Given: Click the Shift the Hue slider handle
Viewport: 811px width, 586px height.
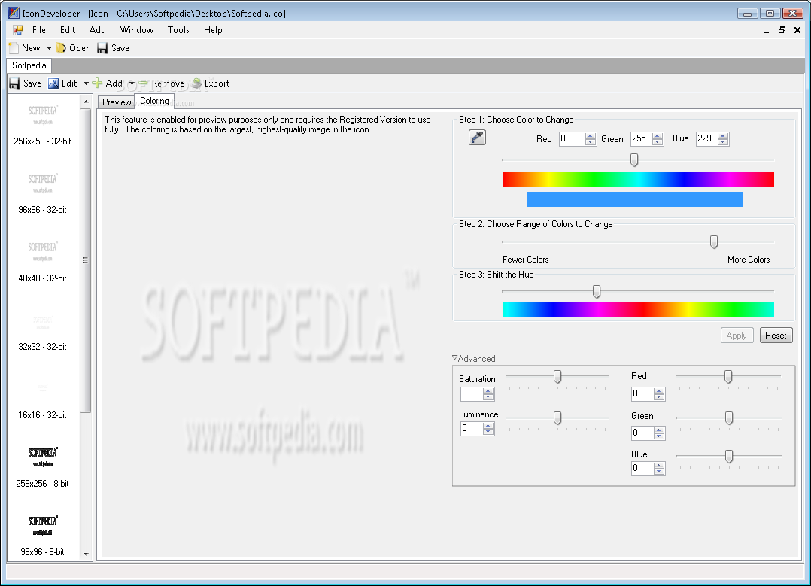Looking at the screenshot, I should click(x=597, y=292).
